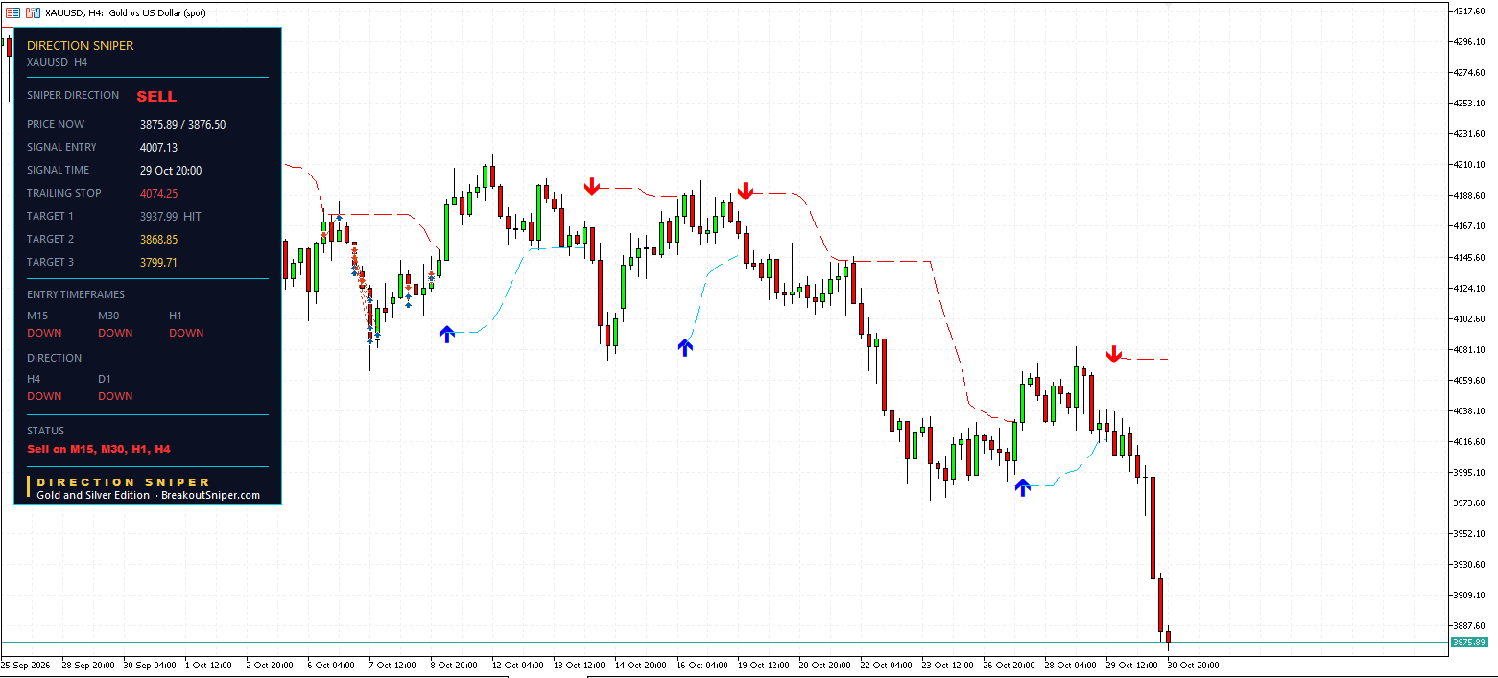Open Depth of Market list icon
The image size is (1498, 678).
pyautogui.click(x=12, y=12)
